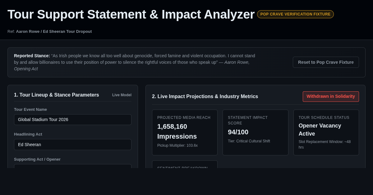Click "Pickup Multiplier: 103.6x" text
Screen dimensions: 373x195
click(x=177, y=145)
